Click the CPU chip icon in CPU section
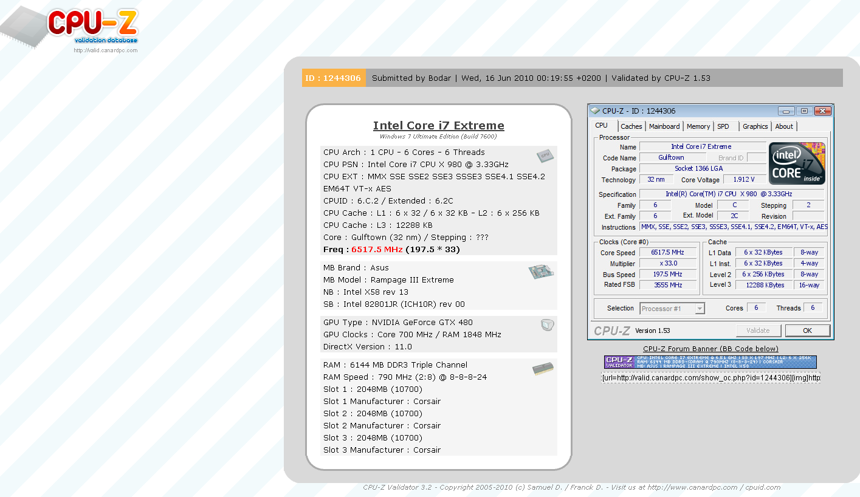 (x=545, y=156)
